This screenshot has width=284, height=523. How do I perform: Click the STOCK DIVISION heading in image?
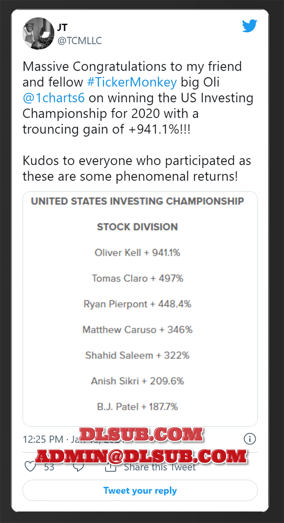[137, 227]
